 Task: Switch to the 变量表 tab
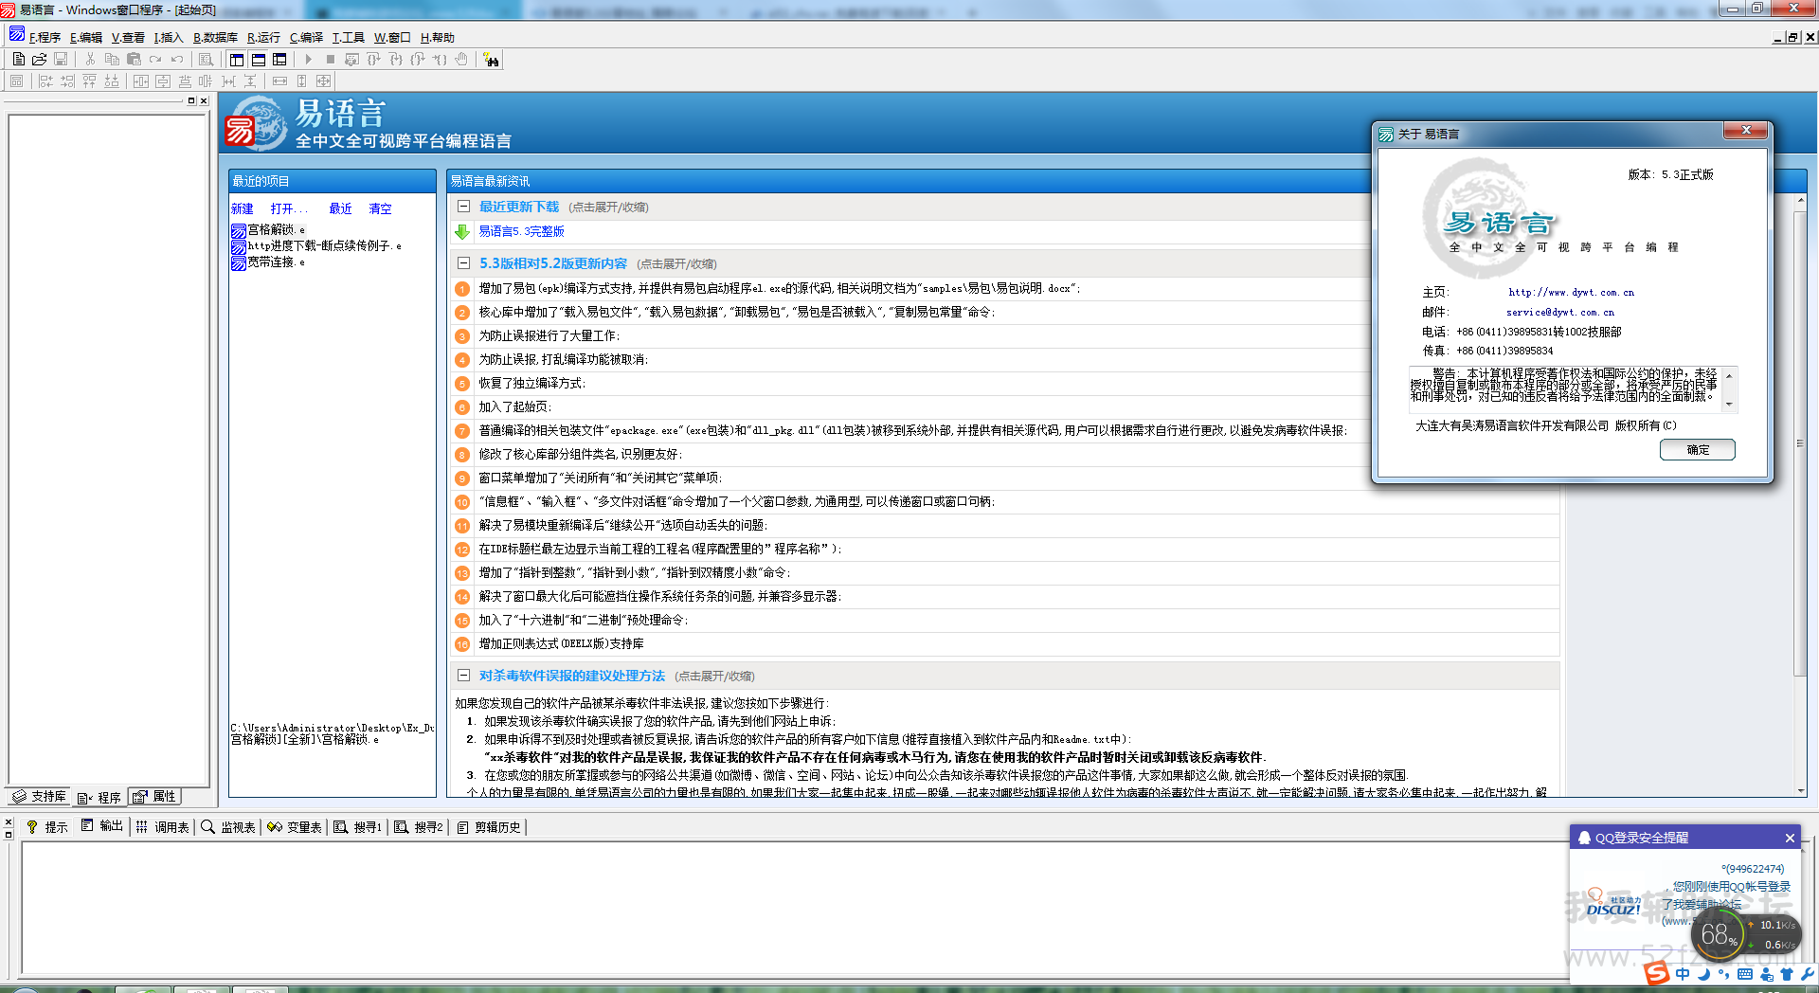tap(295, 827)
